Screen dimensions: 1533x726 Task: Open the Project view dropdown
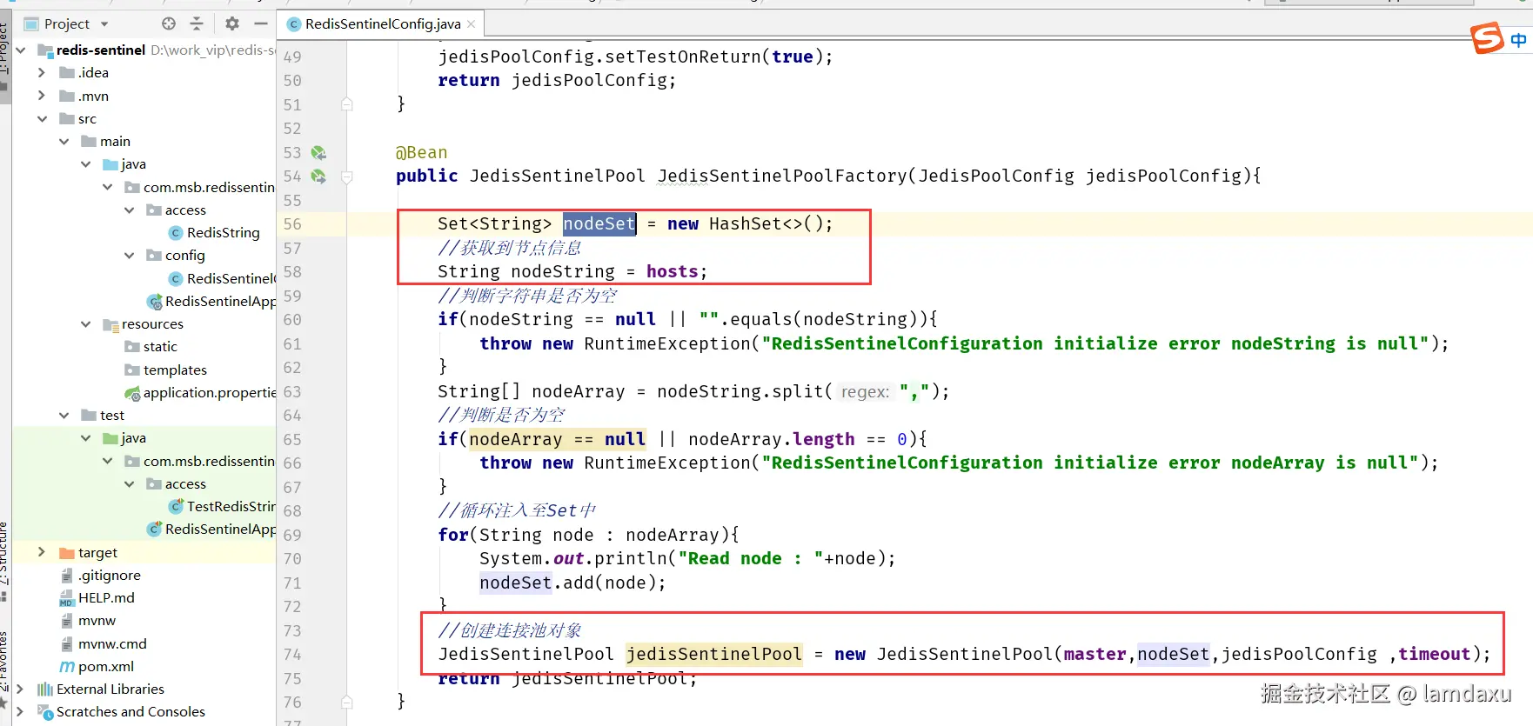[x=104, y=24]
